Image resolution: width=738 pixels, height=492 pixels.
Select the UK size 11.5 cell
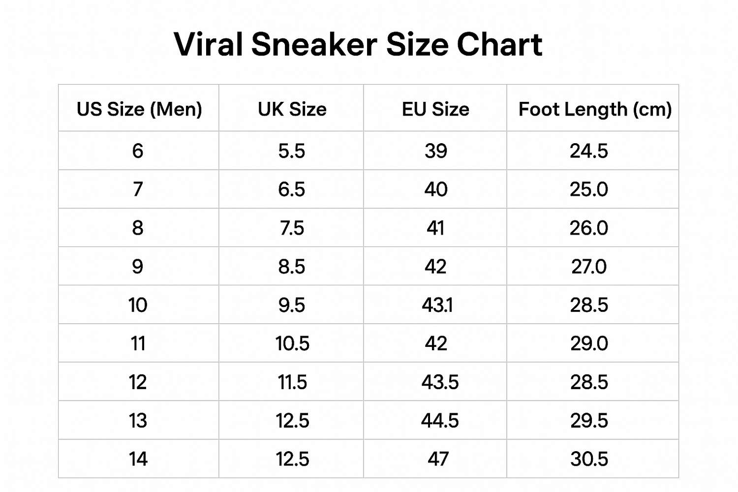pos(292,382)
